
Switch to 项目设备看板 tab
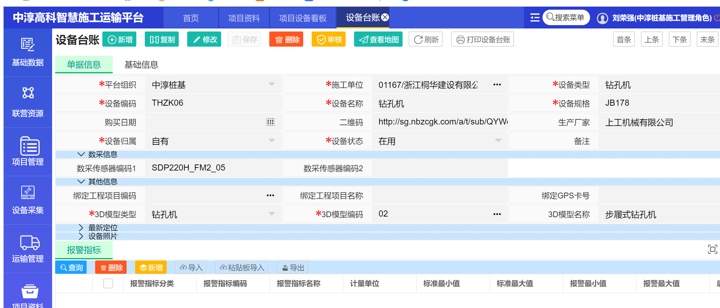tap(303, 18)
